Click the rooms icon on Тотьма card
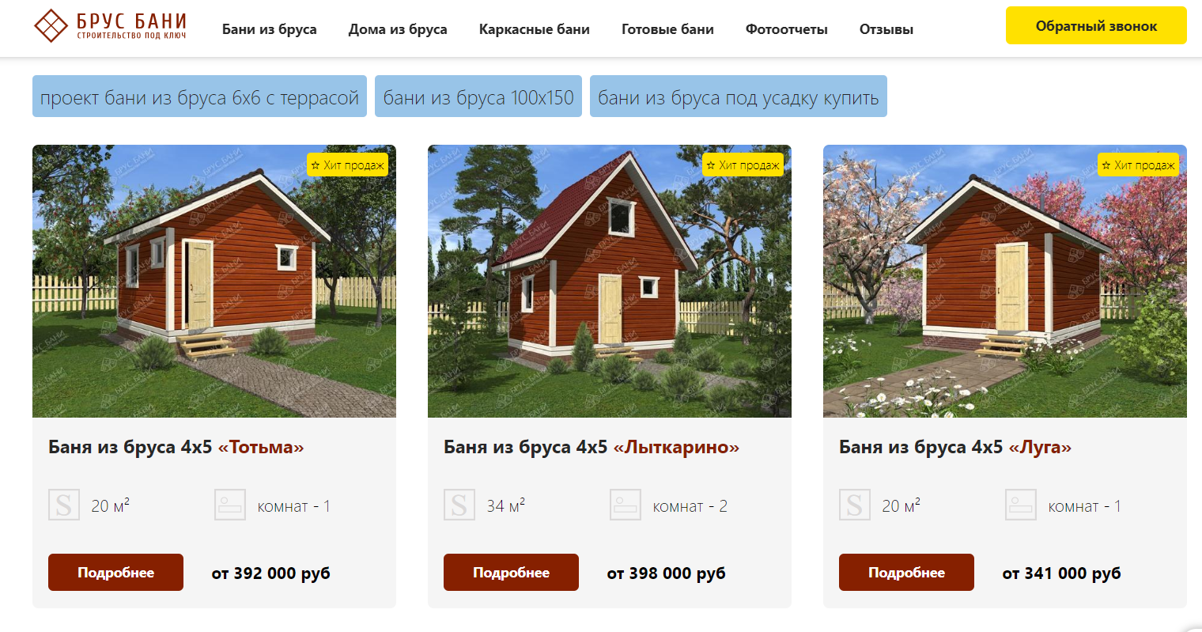This screenshot has width=1202, height=632. pos(230,505)
